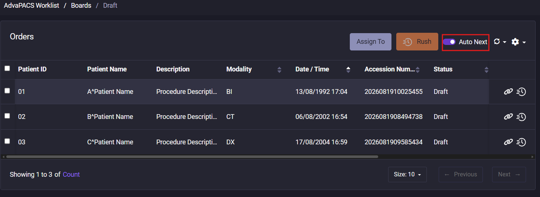
Task: Open the refresh interval dropdown
Action: pyautogui.click(x=500, y=42)
